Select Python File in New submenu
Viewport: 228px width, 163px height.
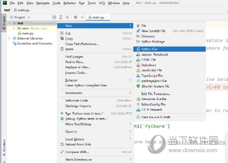point(169,49)
